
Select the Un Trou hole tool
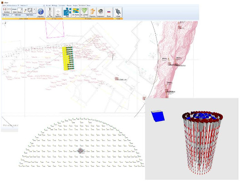[50, 12]
